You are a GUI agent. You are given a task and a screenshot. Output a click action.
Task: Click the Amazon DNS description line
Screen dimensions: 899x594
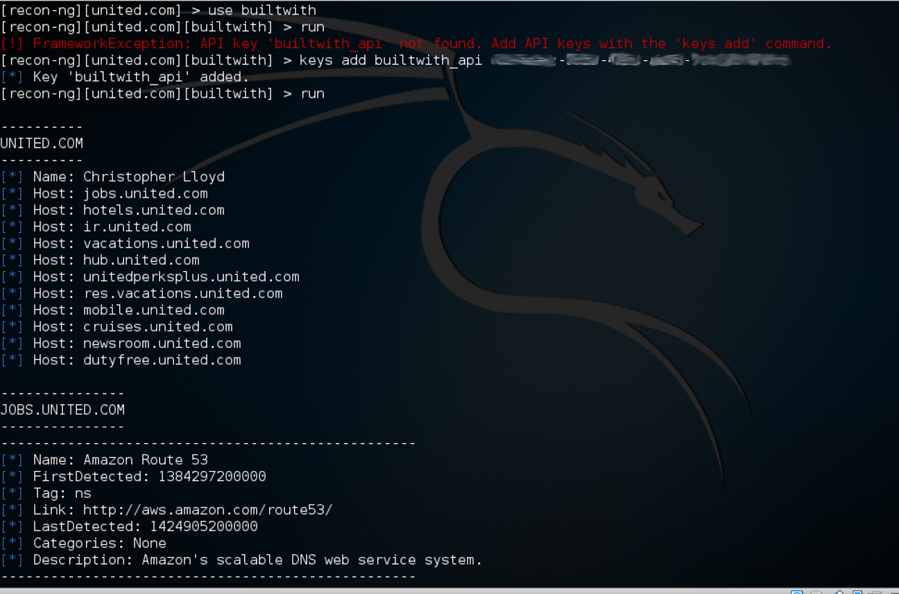241,560
